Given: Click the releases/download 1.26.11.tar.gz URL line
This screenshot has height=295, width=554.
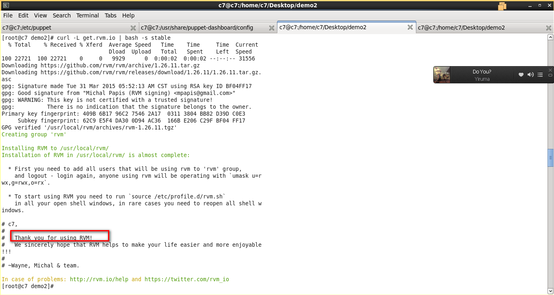Looking at the screenshot, I should click(x=132, y=72).
